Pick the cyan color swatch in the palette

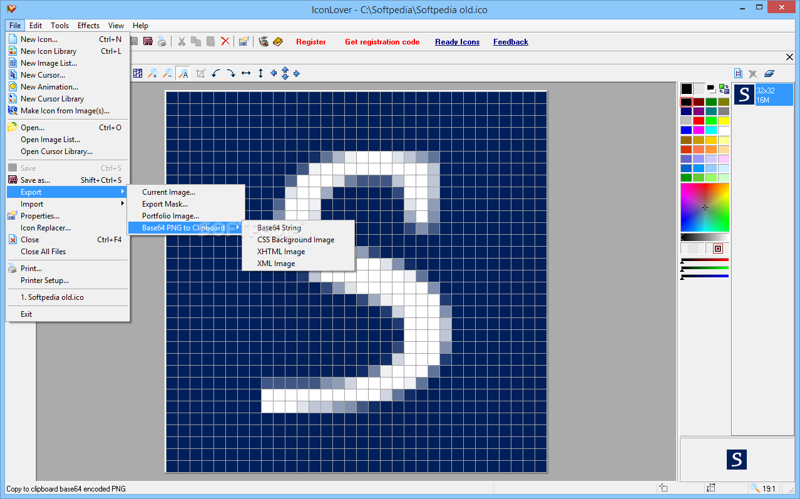pos(711,130)
